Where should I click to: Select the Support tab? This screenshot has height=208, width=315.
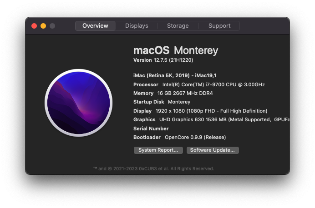(x=219, y=26)
